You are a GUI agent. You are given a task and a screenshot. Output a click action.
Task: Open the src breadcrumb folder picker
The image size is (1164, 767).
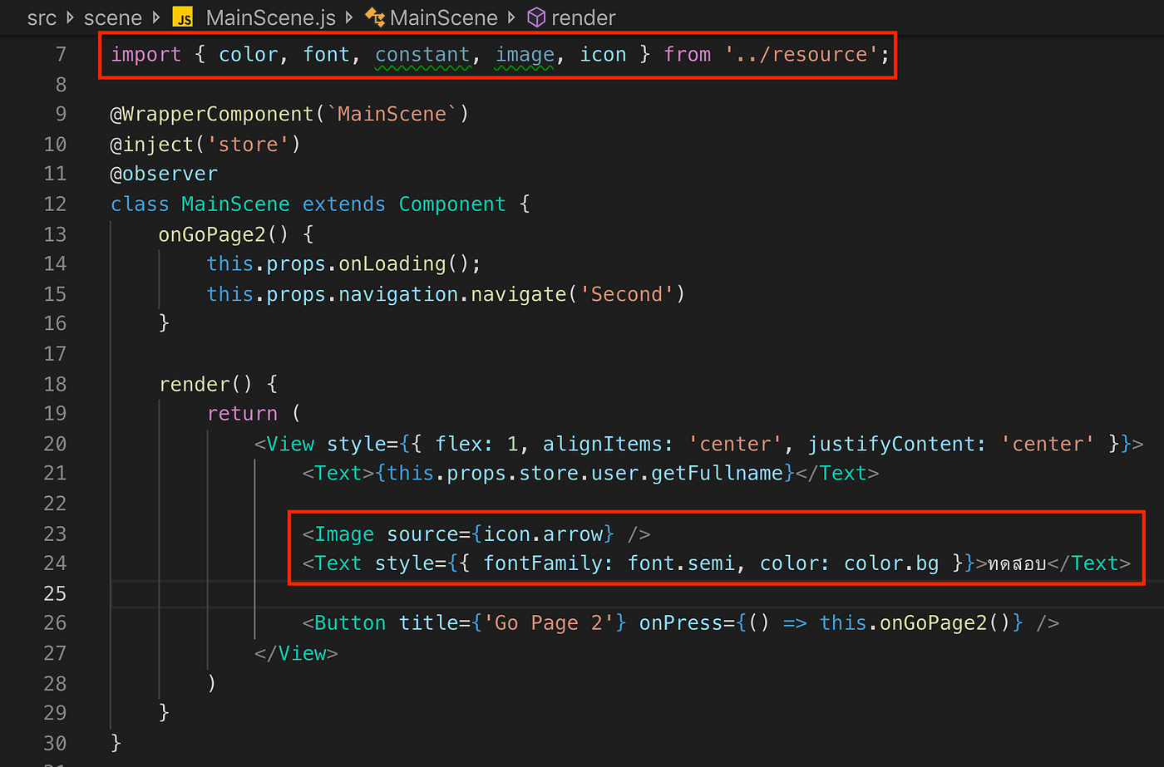coord(42,17)
